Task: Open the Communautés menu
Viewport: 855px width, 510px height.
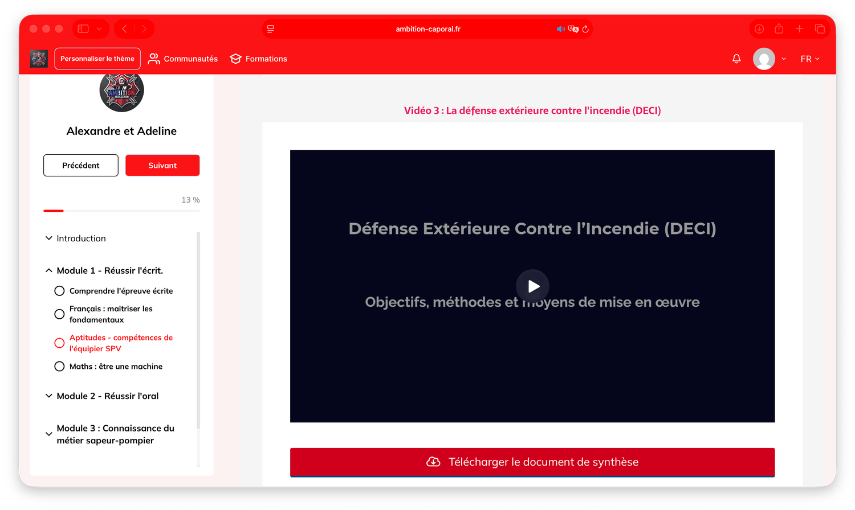Action: point(183,59)
